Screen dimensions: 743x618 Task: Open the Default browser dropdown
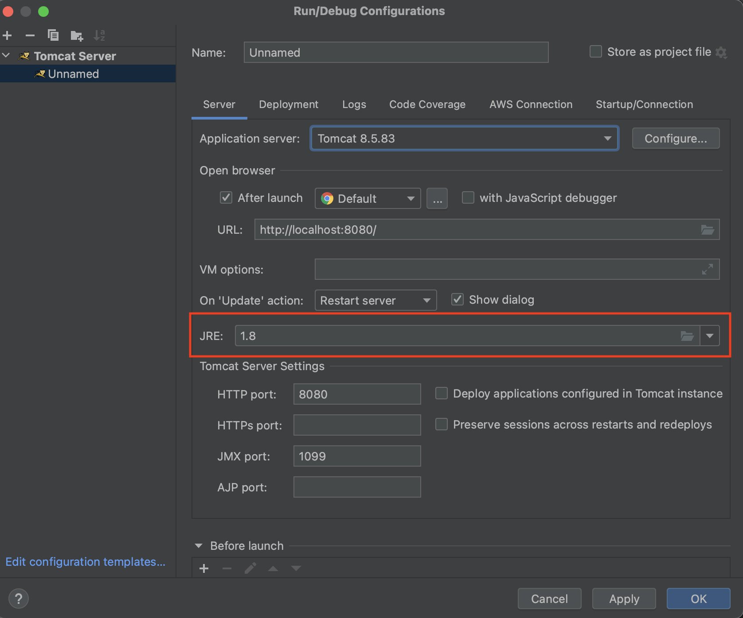point(368,198)
